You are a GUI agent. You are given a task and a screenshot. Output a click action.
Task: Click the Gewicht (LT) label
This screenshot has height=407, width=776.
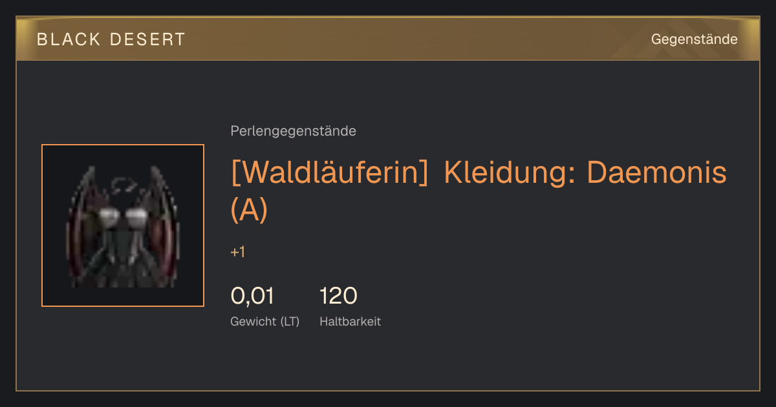pos(264,322)
